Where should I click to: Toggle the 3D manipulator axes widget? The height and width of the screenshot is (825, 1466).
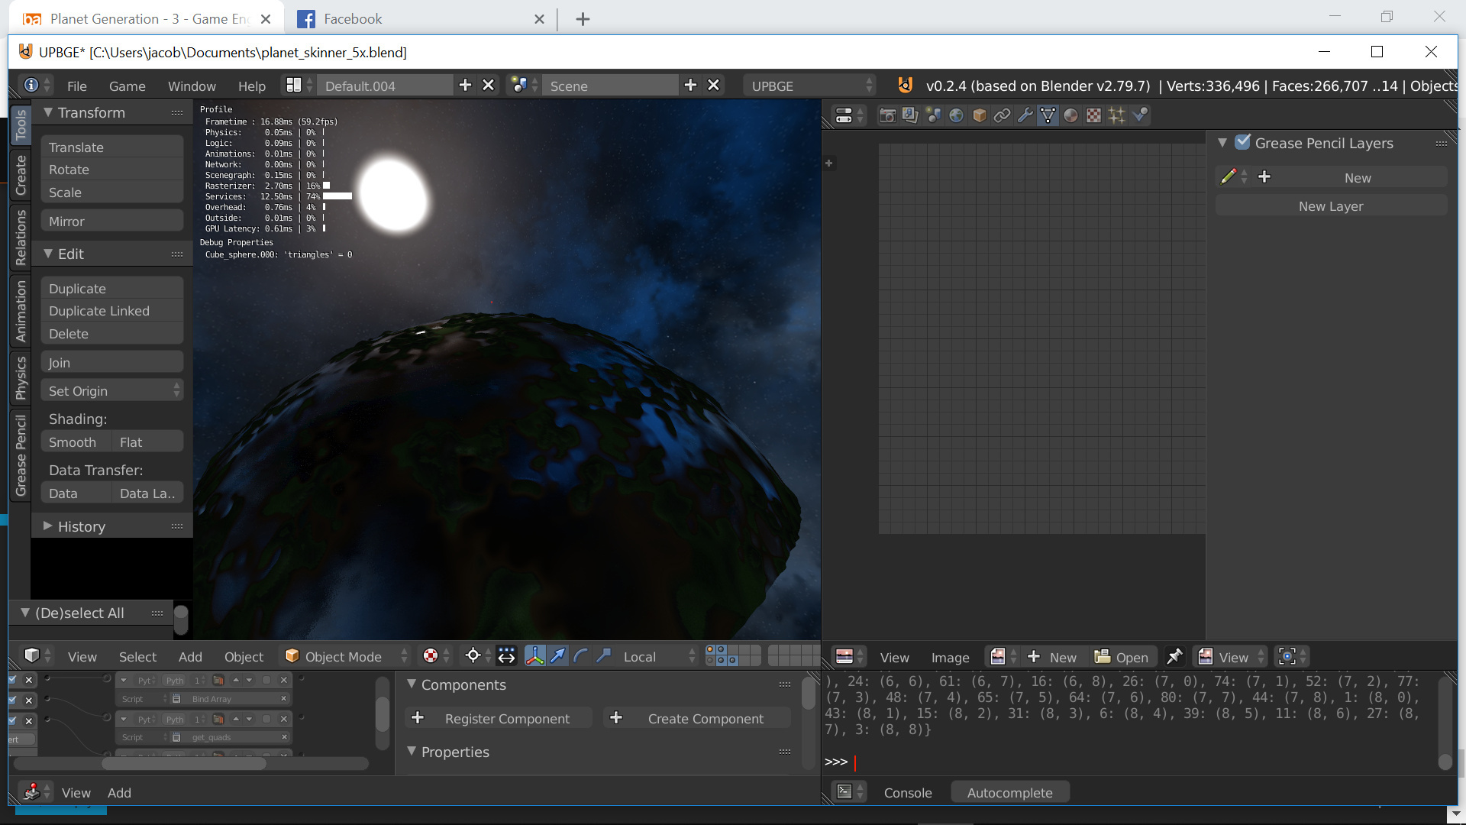click(x=535, y=656)
